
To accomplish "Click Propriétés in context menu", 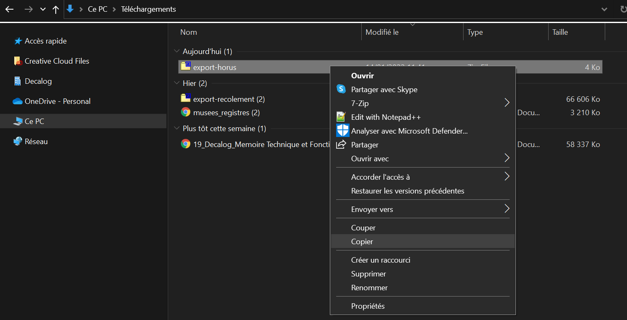I will (x=368, y=306).
